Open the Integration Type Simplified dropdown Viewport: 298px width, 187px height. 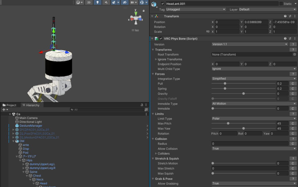[253, 79]
